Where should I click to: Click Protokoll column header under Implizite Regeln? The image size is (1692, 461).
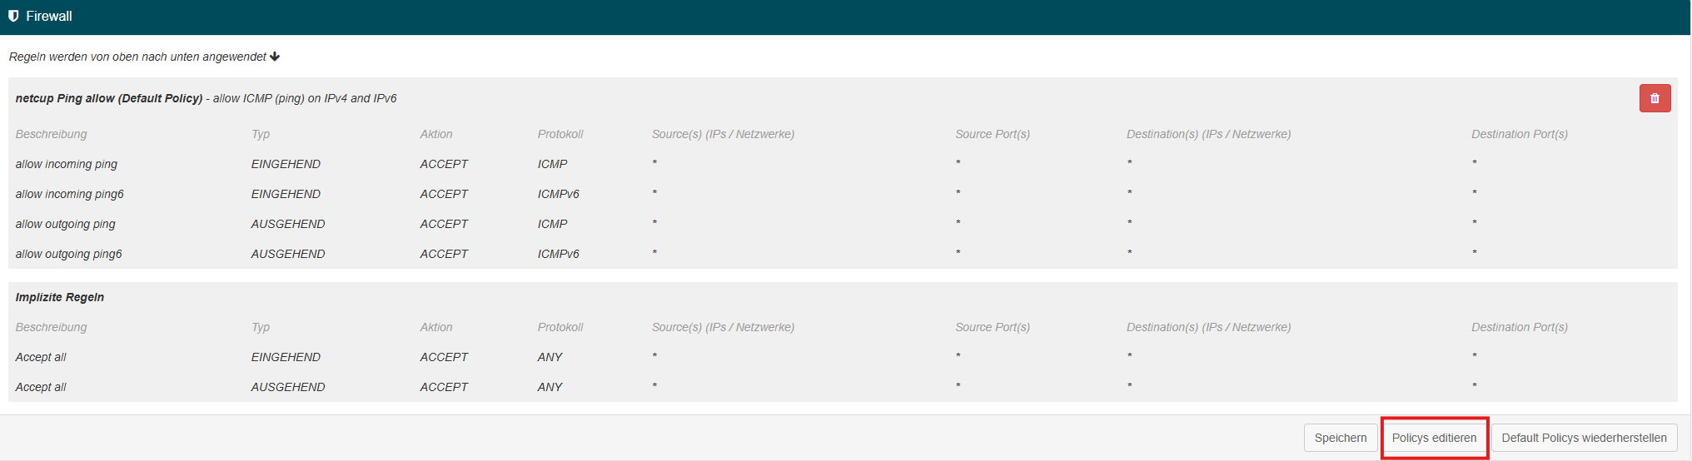pyautogui.click(x=560, y=327)
